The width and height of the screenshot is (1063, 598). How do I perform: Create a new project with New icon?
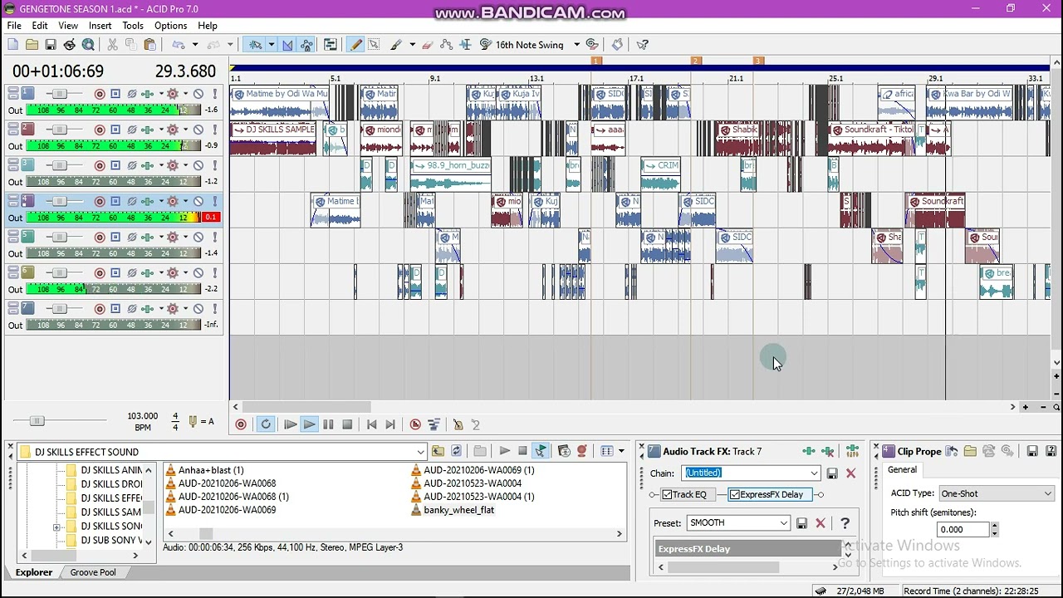tap(13, 45)
